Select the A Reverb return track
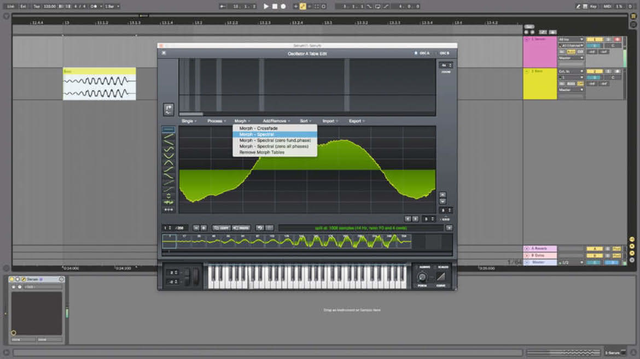The image size is (640, 359). click(540, 249)
